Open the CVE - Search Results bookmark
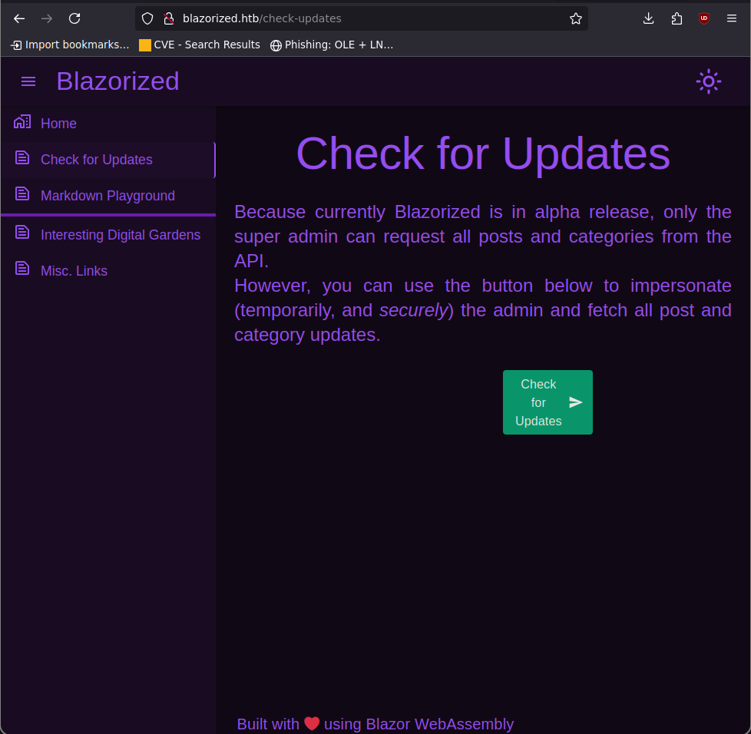 pos(199,45)
